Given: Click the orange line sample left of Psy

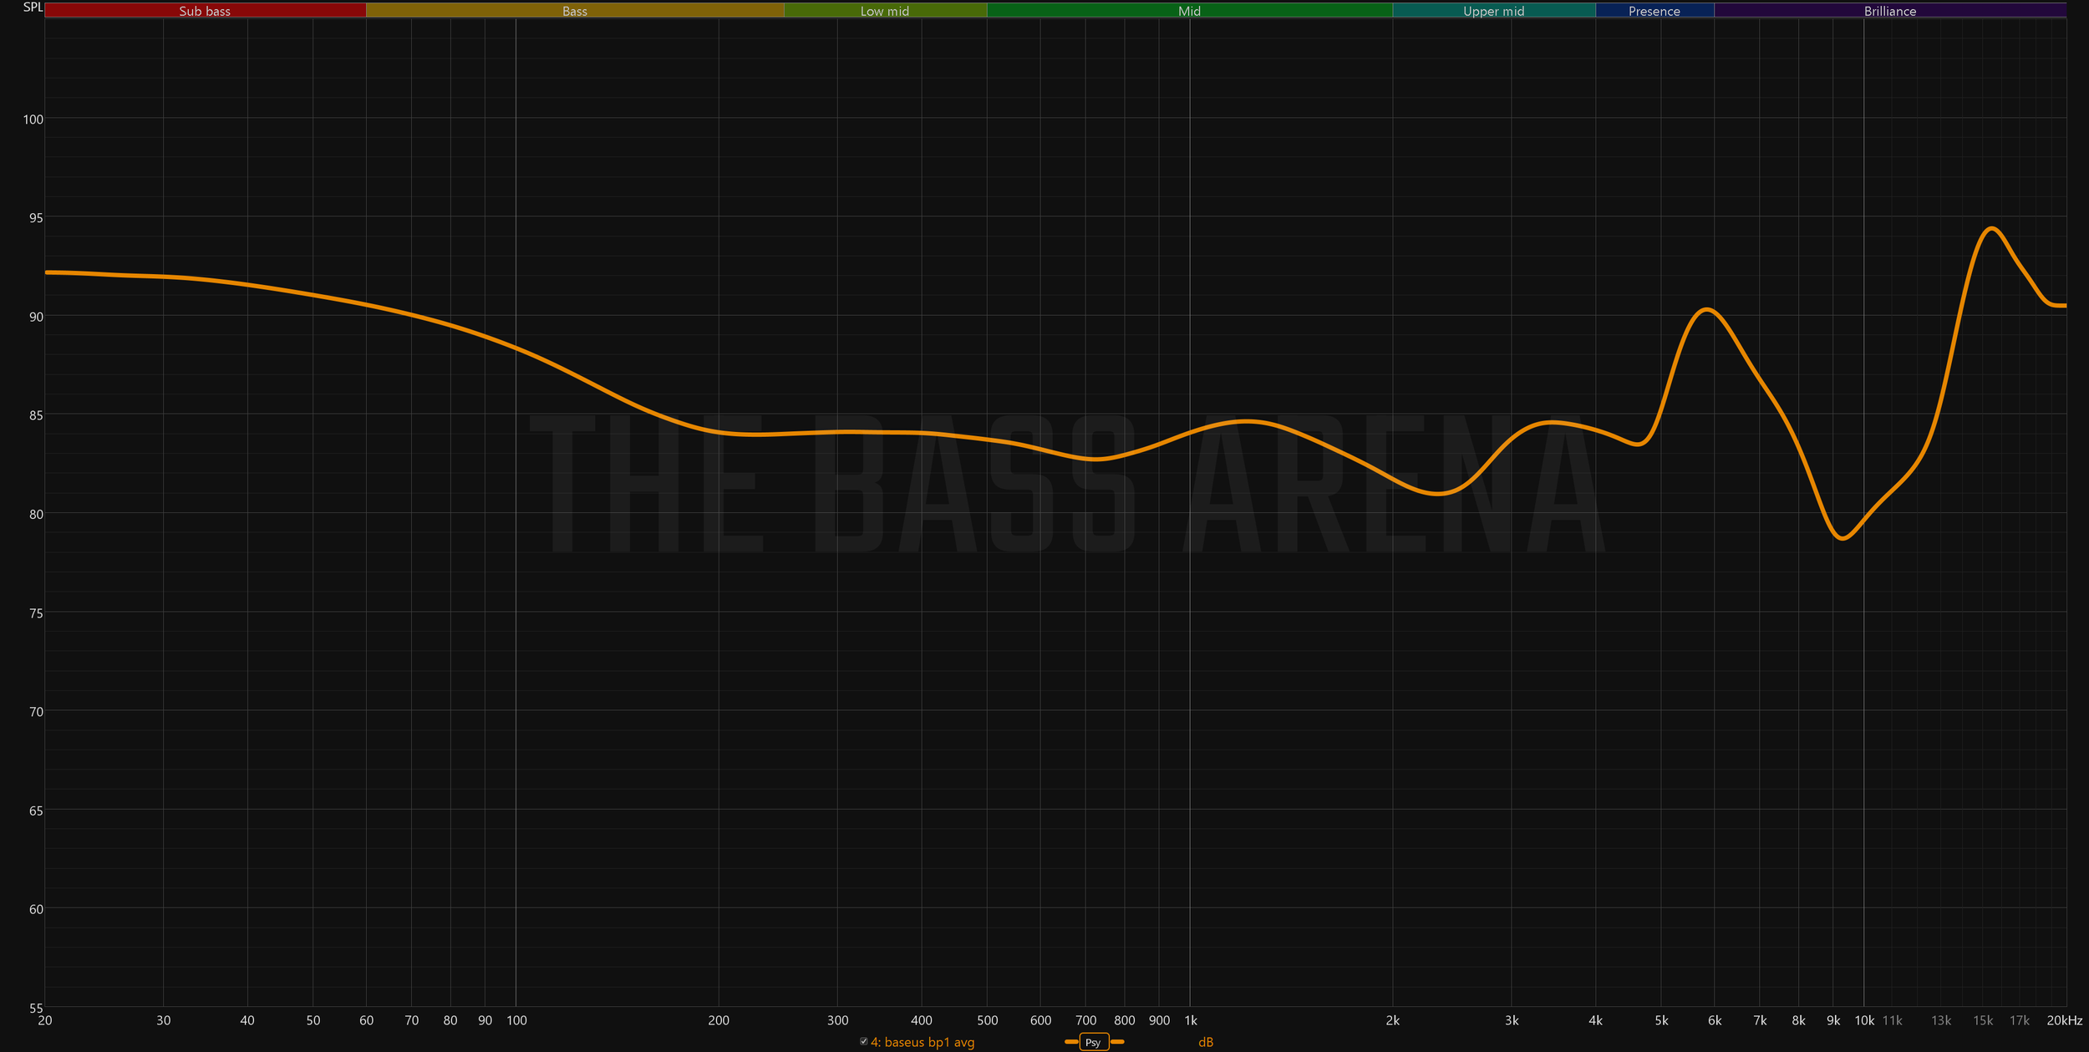Looking at the screenshot, I should click(1071, 1042).
